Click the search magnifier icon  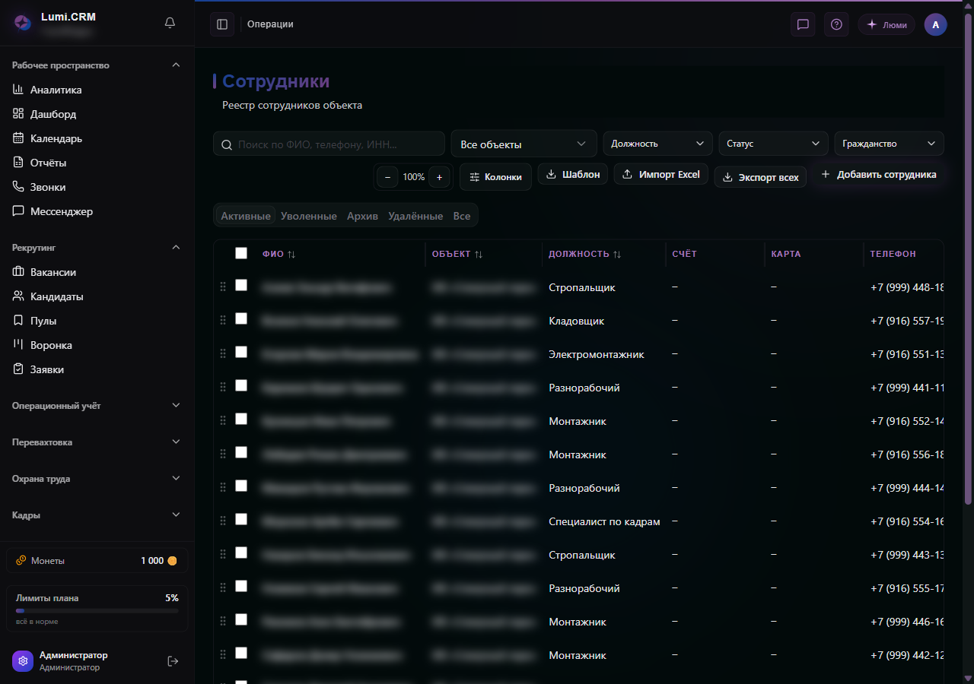[227, 144]
